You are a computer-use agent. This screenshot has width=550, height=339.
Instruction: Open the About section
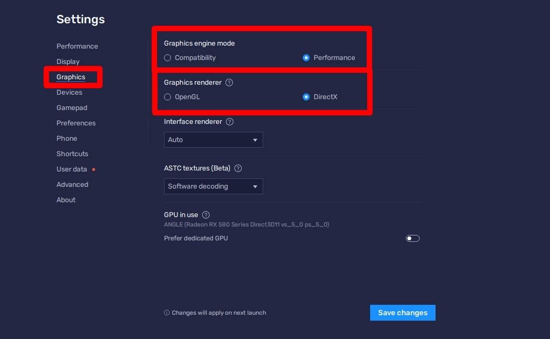pos(66,200)
